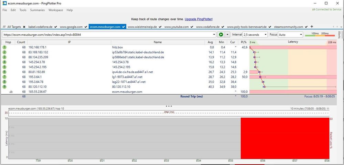Select the hop 7 green circle icon
Screen dimensions: 344x165
coord(4,77)
